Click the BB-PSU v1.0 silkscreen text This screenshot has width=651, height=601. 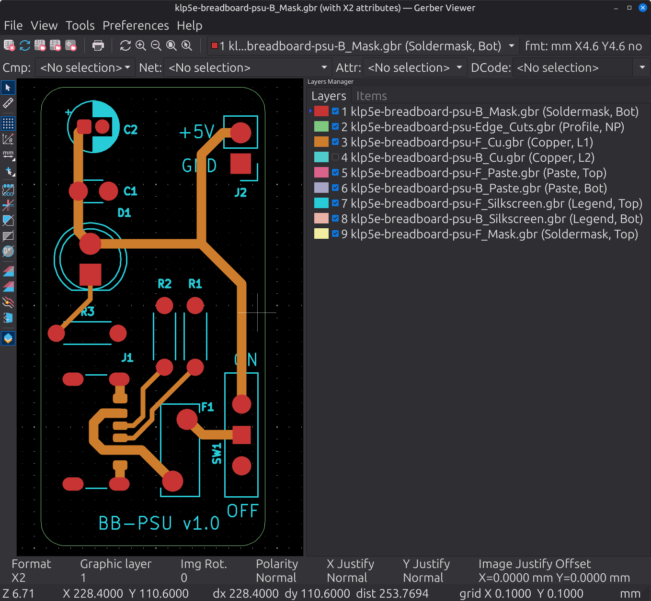(x=159, y=523)
